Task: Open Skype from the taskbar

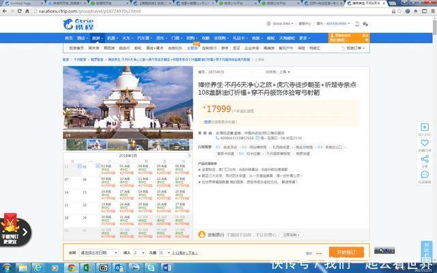Action: point(151,268)
